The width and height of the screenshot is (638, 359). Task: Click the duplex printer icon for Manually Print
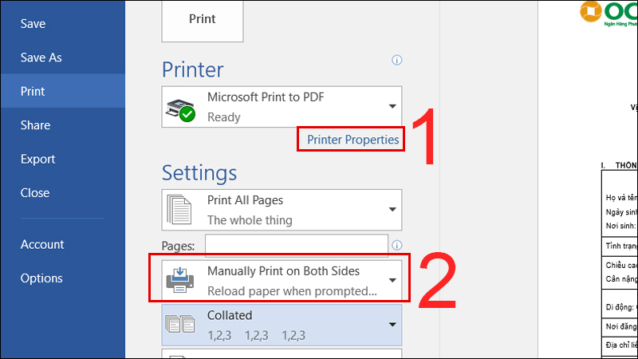point(180,280)
